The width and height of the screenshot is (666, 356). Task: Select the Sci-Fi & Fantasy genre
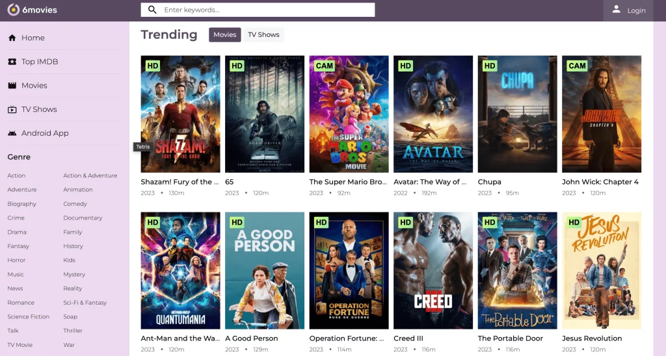coord(85,303)
